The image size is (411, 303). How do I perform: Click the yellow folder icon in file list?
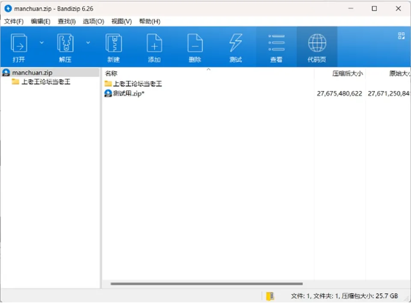click(108, 84)
